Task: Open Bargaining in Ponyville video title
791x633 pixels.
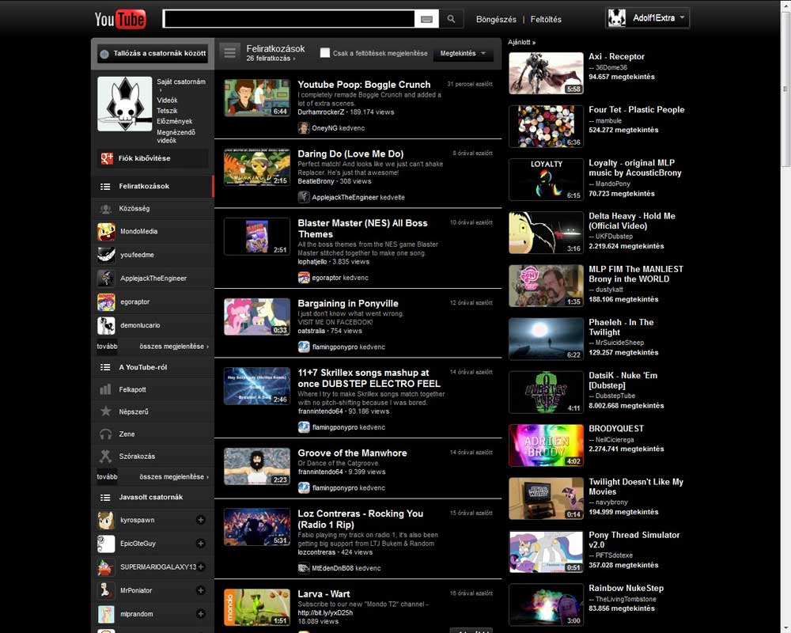Action: tap(348, 304)
